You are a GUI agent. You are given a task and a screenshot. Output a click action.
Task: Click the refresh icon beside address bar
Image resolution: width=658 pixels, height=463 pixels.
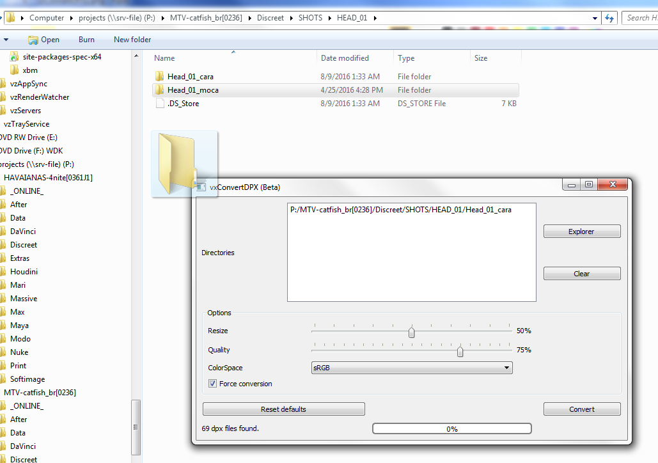[x=610, y=18]
